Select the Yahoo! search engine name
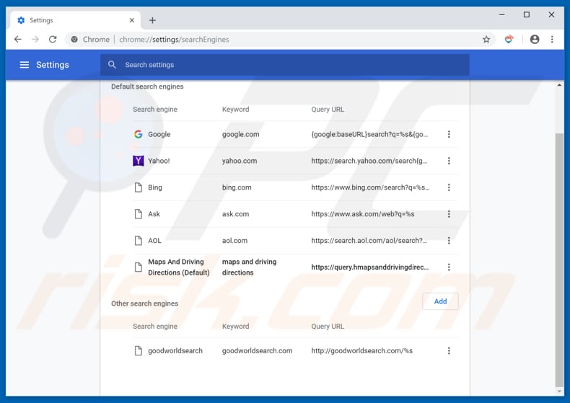 tap(159, 161)
